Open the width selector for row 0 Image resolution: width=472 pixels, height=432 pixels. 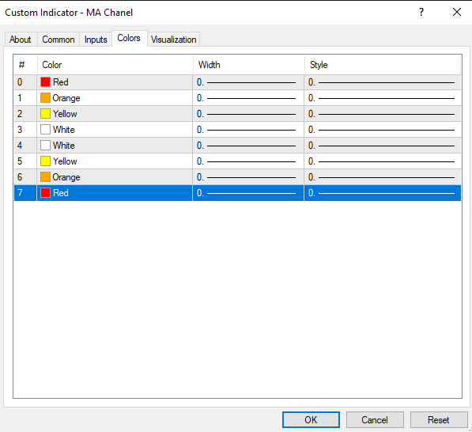point(248,82)
